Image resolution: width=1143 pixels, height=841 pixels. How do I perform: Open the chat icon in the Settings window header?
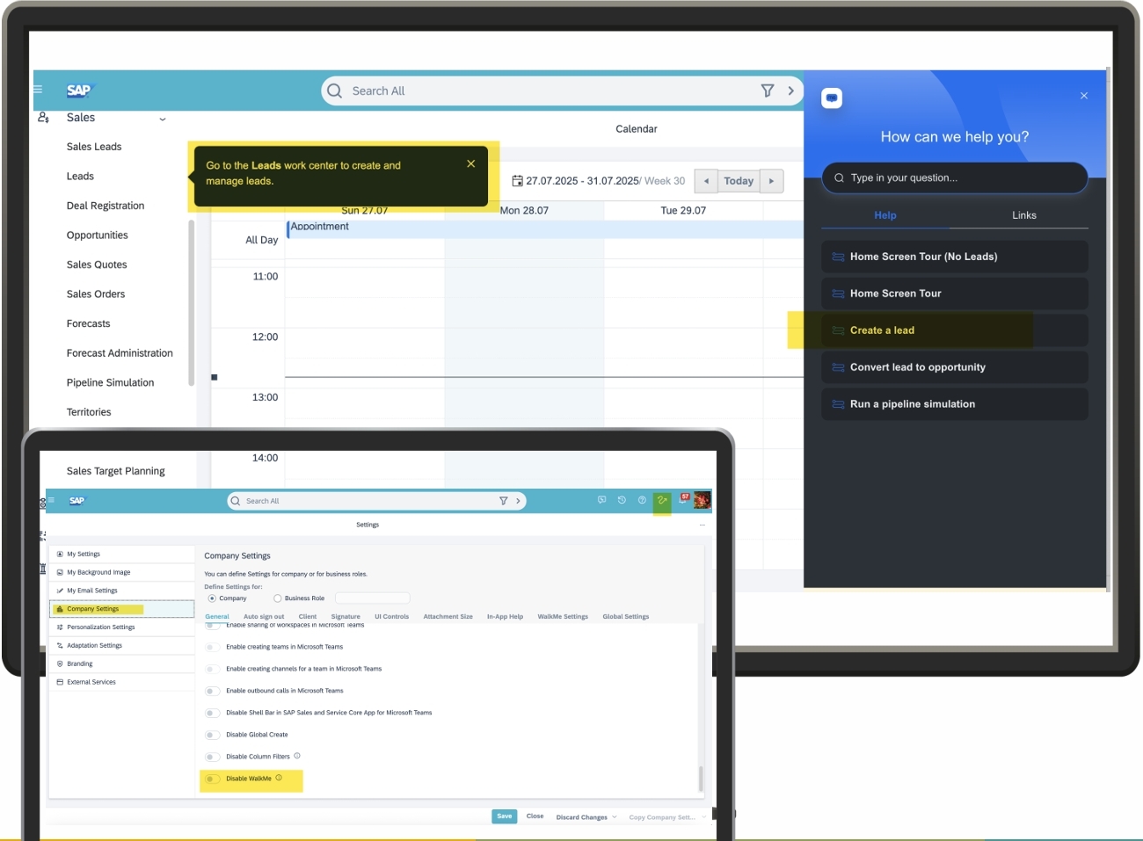tap(602, 500)
